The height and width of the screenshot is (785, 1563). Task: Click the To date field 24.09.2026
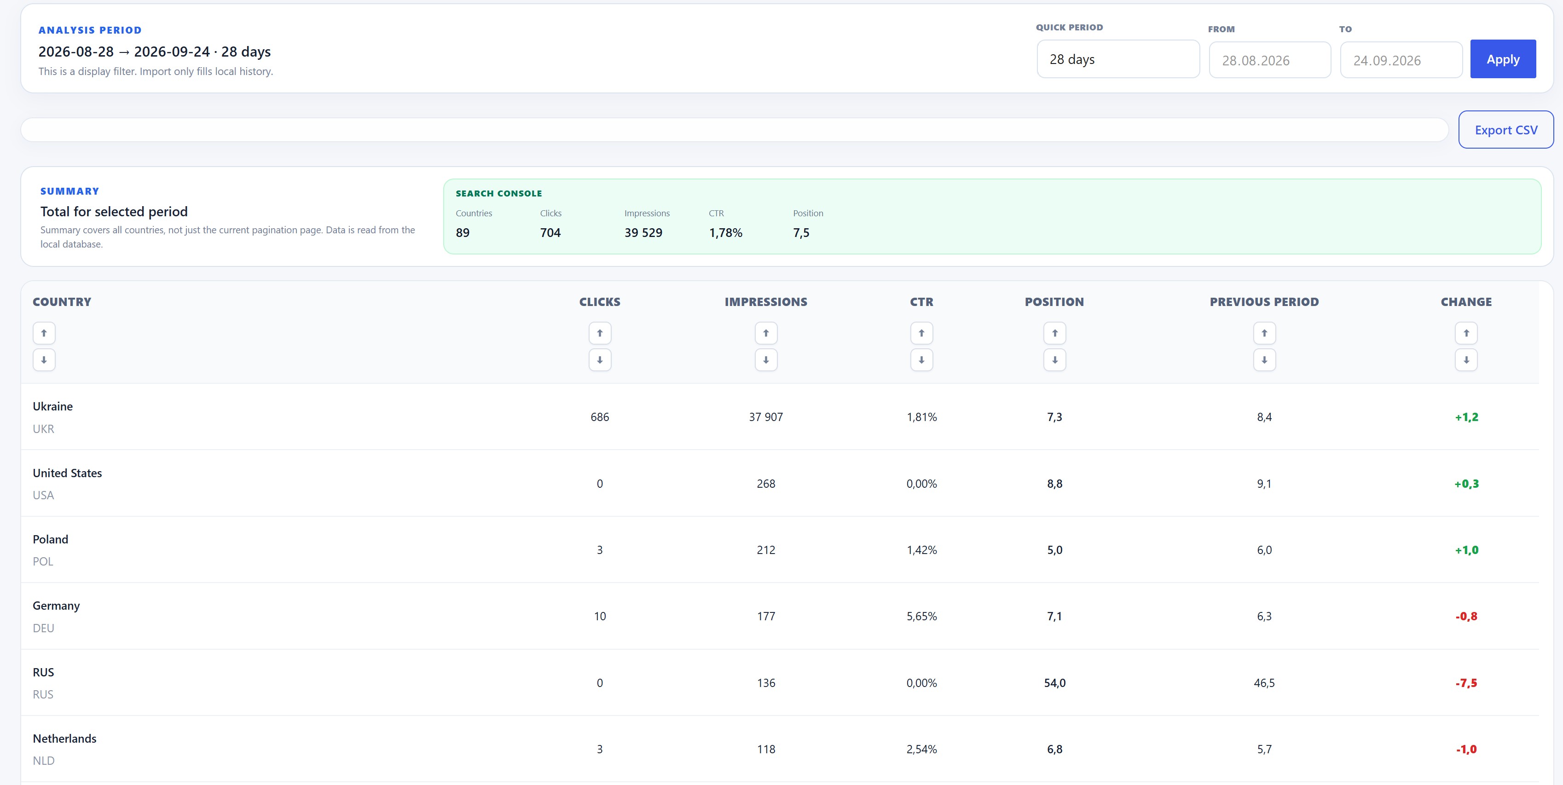click(x=1401, y=60)
